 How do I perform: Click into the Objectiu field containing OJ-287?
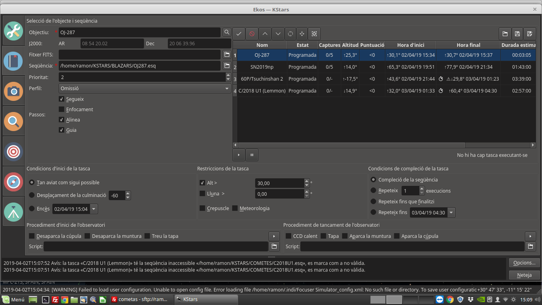(139, 32)
